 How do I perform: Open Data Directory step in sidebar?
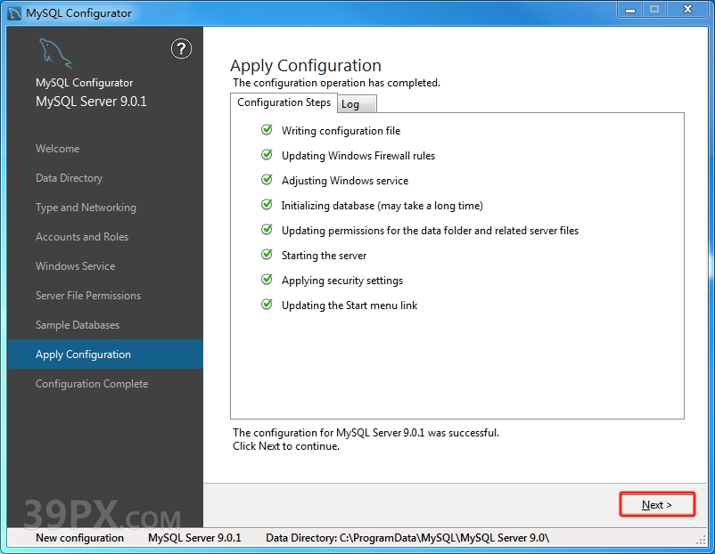pyautogui.click(x=69, y=178)
